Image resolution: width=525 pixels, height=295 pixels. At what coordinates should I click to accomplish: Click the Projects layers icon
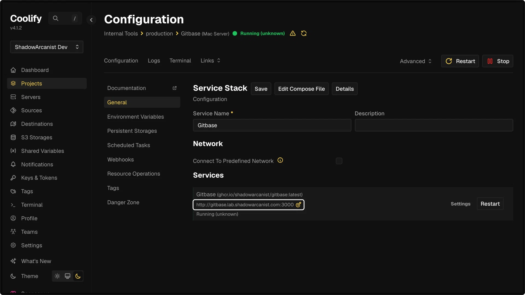[x=13, y=83]
